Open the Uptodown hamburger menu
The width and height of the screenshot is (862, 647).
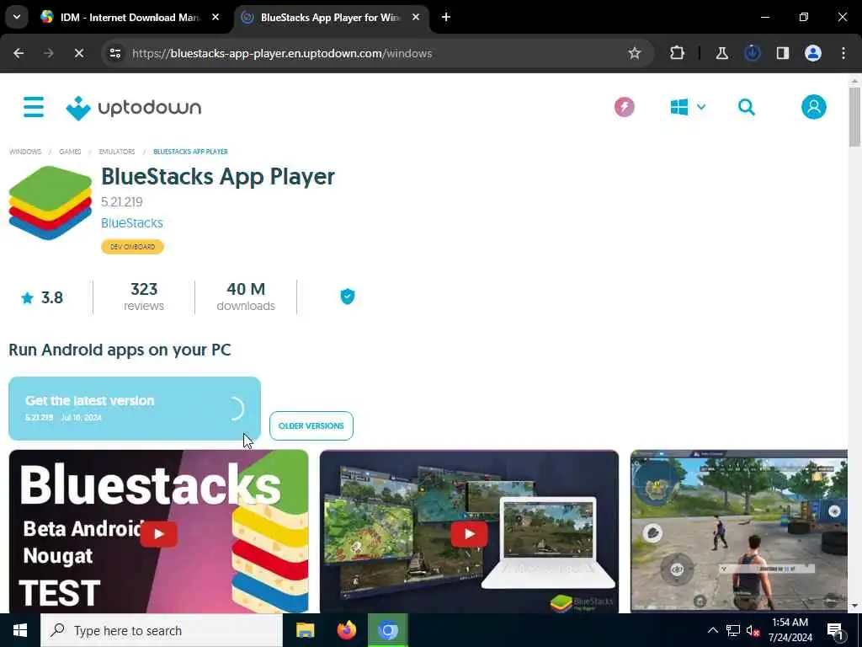(x=34, y=107)
